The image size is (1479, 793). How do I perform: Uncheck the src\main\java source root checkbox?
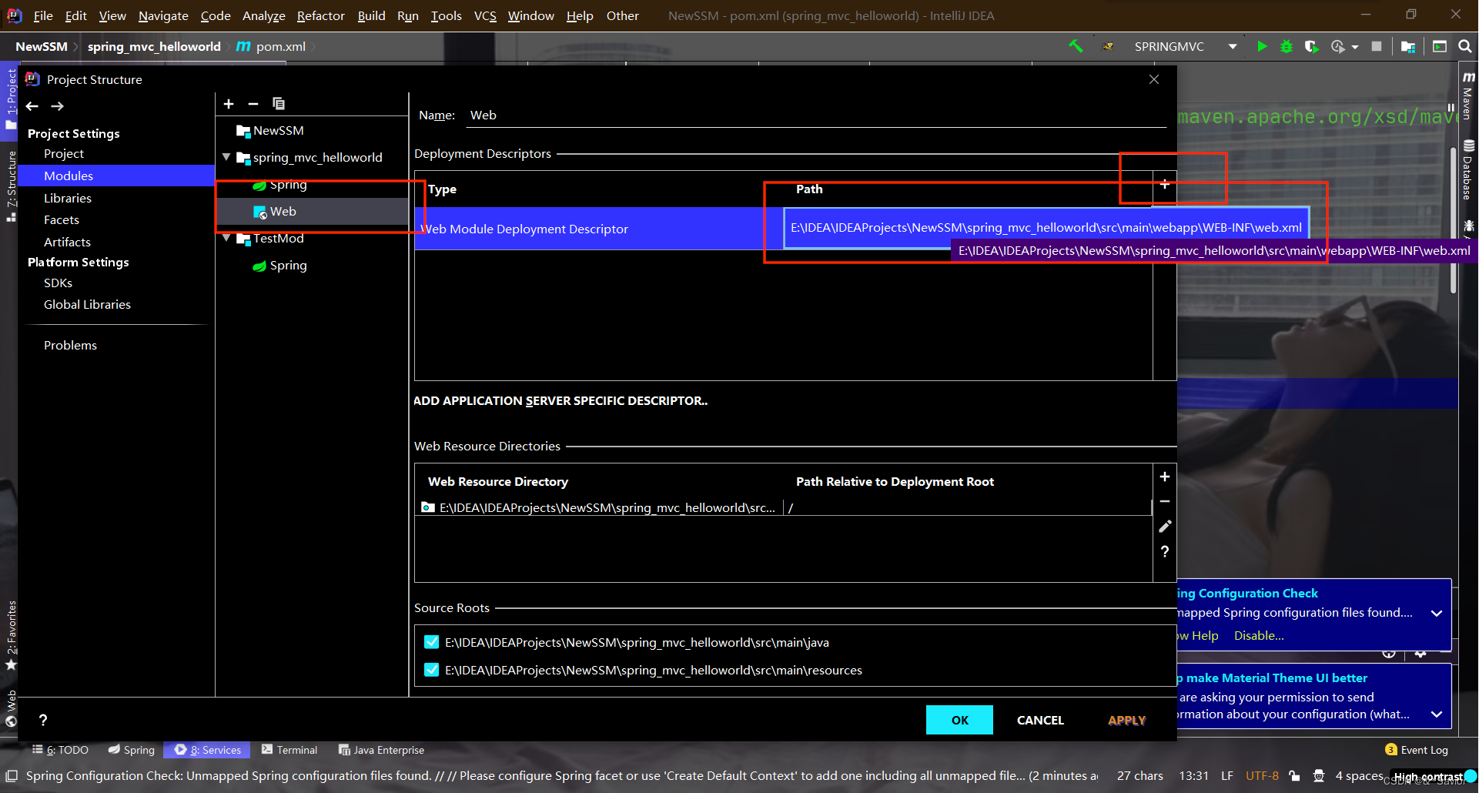432,642
